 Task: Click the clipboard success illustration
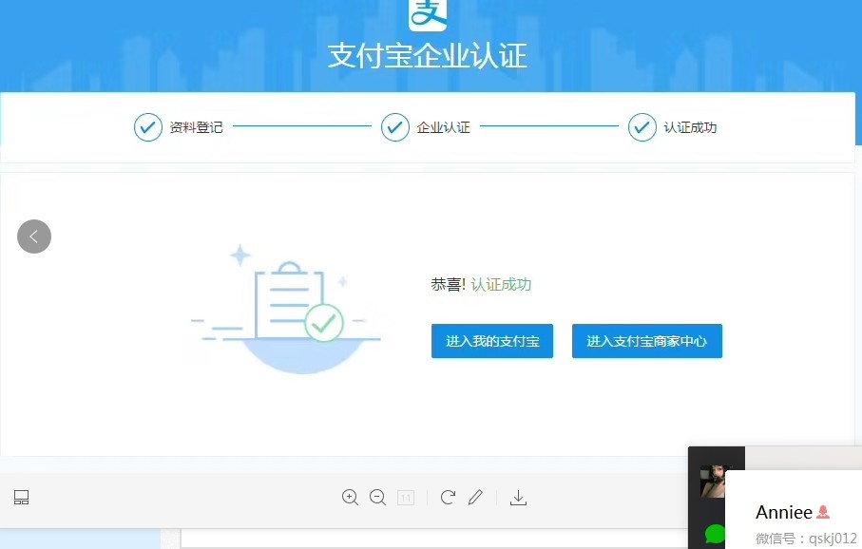(x=286, y=309)
